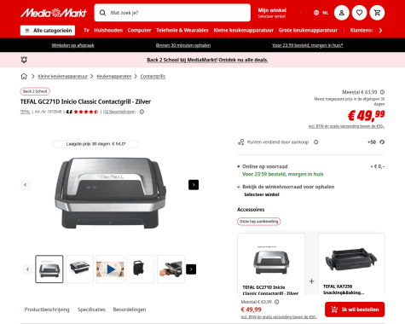Open the 32 Beoordelingen reviews link
Viewport: 405px width, 324px height.
(x=119, y=112)
